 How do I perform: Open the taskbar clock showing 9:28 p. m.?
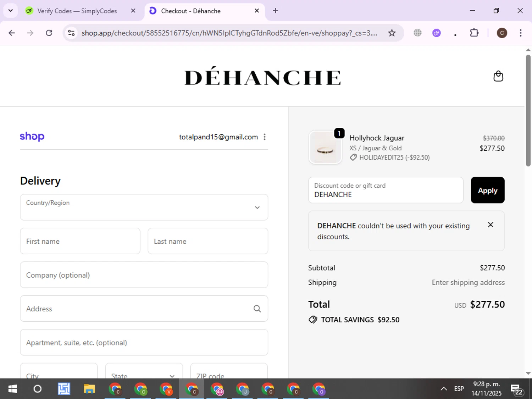pos(487,389)
